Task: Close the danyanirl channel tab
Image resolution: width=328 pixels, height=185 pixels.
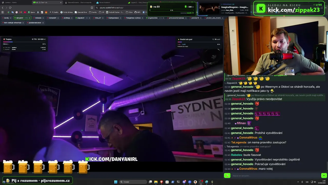Action: [30, 18]
